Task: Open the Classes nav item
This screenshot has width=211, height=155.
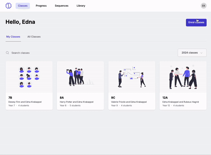Action: tap(23, 6)
